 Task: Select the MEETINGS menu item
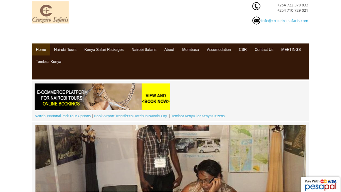pyautogui.click(x=291, y=49)
